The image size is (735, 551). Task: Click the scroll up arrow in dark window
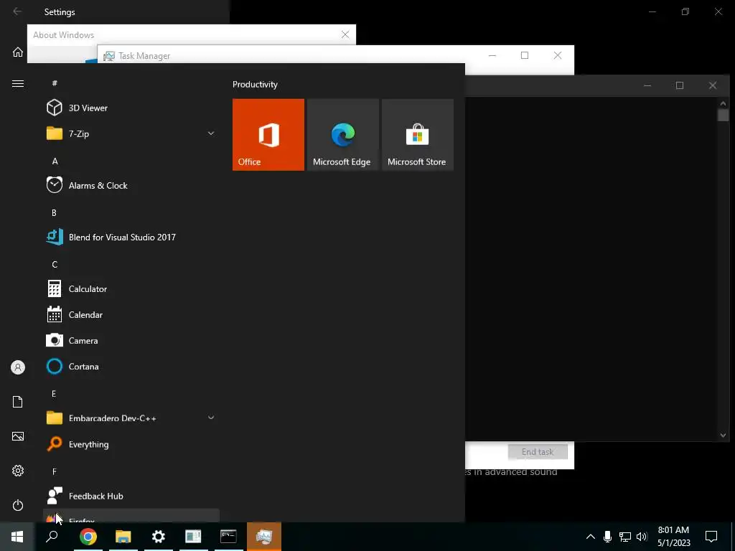723,103
